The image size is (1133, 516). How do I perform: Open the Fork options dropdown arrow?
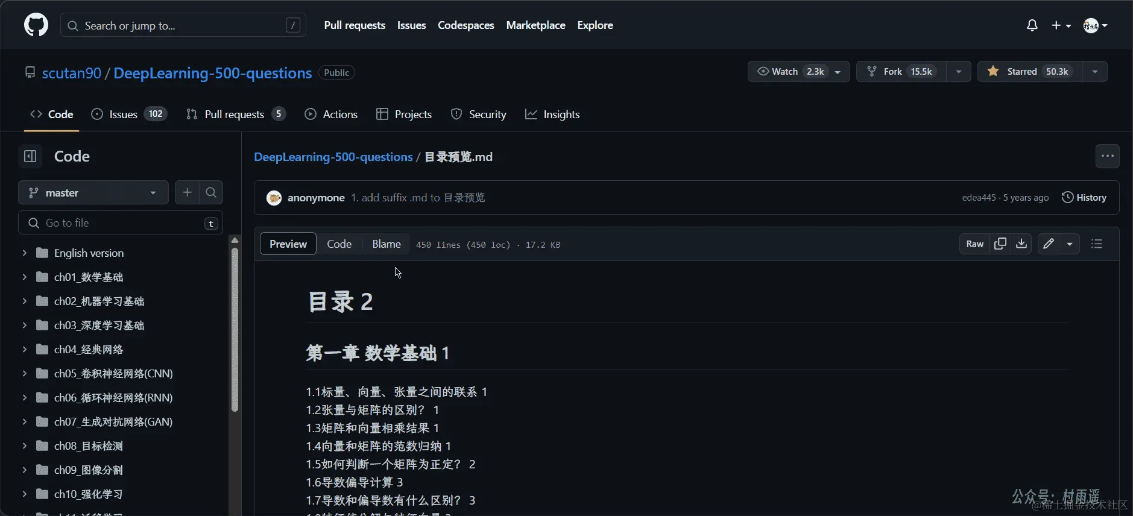958,71
